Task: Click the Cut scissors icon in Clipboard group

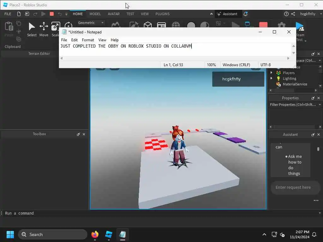Action: point(19,31)
